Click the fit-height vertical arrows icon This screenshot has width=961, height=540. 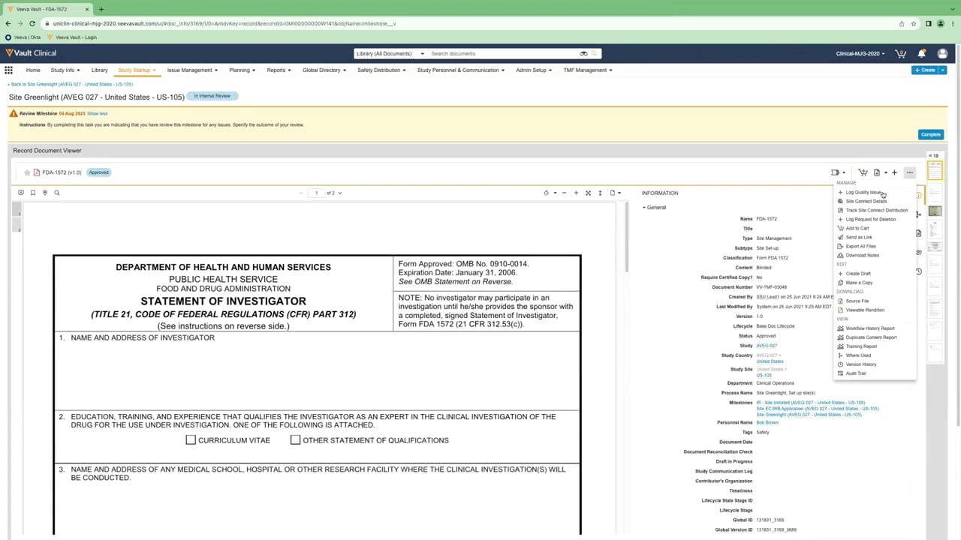tap(600, 193)
